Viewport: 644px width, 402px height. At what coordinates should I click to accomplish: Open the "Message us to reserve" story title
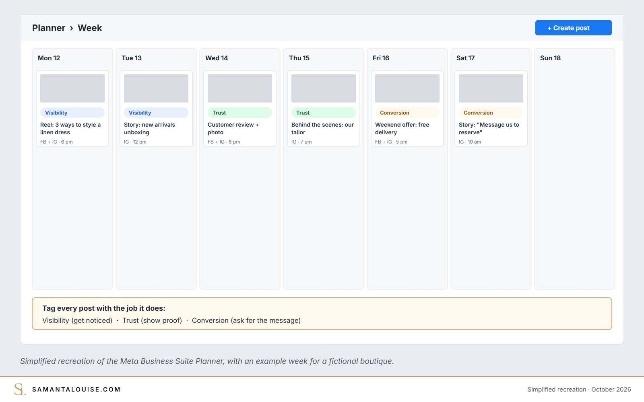489,129
